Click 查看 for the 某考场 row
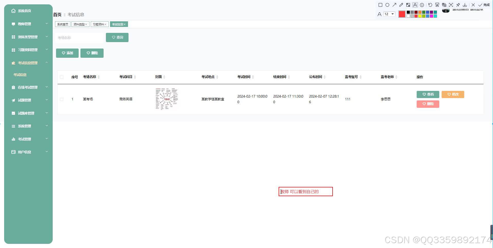The width and height of the screenshot is (493, 248). [428, 94]
